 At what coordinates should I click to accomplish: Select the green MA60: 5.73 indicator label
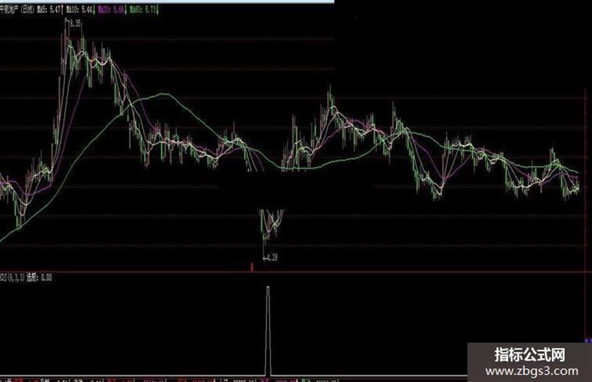coord(143,10)
